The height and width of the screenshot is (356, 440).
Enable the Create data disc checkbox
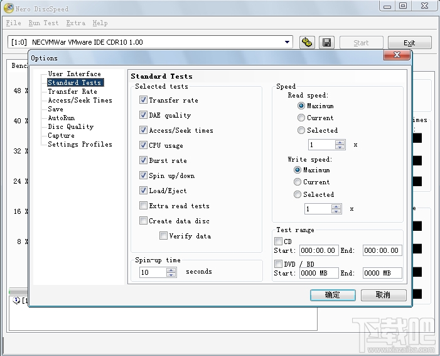point(143,221)
